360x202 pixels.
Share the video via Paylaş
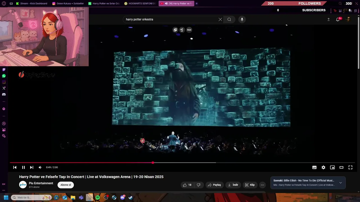tap(215, 185)
